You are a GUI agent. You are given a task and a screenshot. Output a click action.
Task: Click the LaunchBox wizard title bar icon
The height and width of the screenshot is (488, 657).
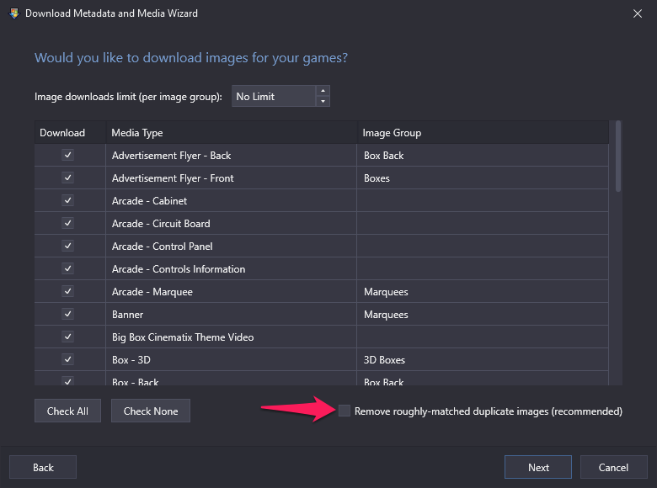(13, 13)
